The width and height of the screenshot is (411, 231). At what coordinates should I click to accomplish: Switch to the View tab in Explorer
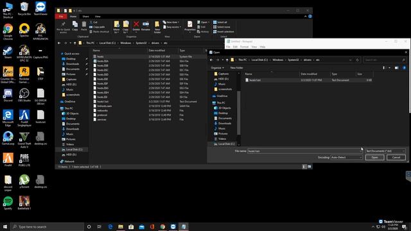tap(98, 17)
